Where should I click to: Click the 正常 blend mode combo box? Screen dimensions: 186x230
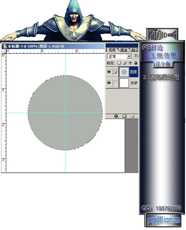point(119,56)
